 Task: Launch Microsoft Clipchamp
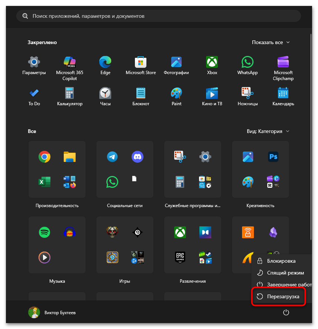tap(283, 62)
